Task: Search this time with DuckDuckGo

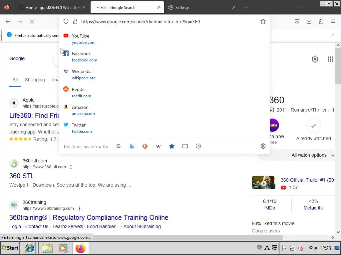Action: point(145,146)
